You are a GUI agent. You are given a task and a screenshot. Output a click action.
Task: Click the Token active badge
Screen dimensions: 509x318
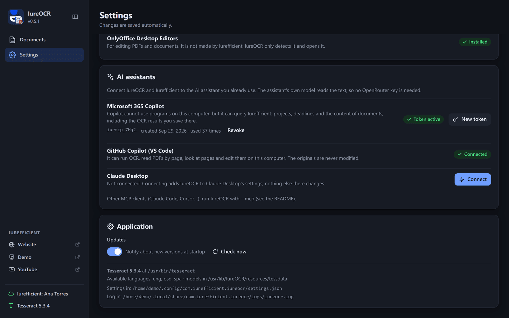[x=423, y=119]
